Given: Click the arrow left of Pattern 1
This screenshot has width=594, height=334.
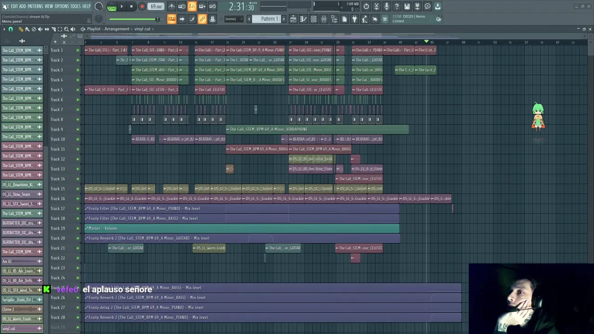Looking at the screenshot, I should coord(249,19).
